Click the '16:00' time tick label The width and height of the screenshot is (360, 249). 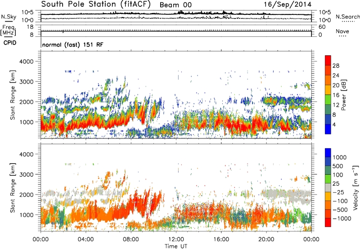point(221,240)
